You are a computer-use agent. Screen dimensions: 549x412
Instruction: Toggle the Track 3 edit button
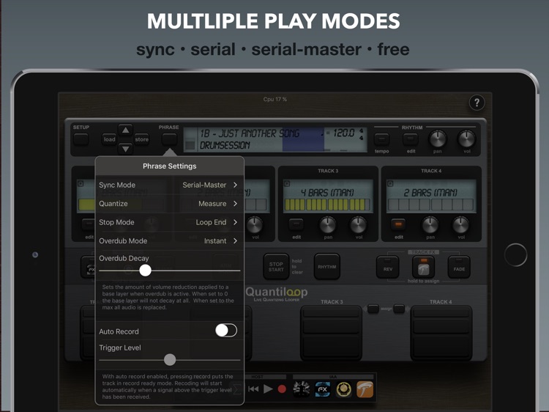coord(296,224)
